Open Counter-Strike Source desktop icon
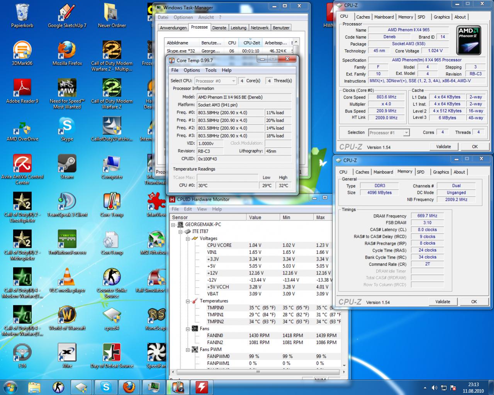The width and height of the screenshot is (494, 395). [x=112, y=283]
